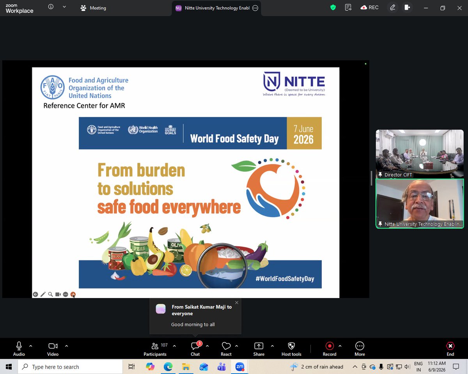Image resolution: width=468 pixels, height=374 pixels.
Task: Click slide back arrow control
Action: pos(35,295)
